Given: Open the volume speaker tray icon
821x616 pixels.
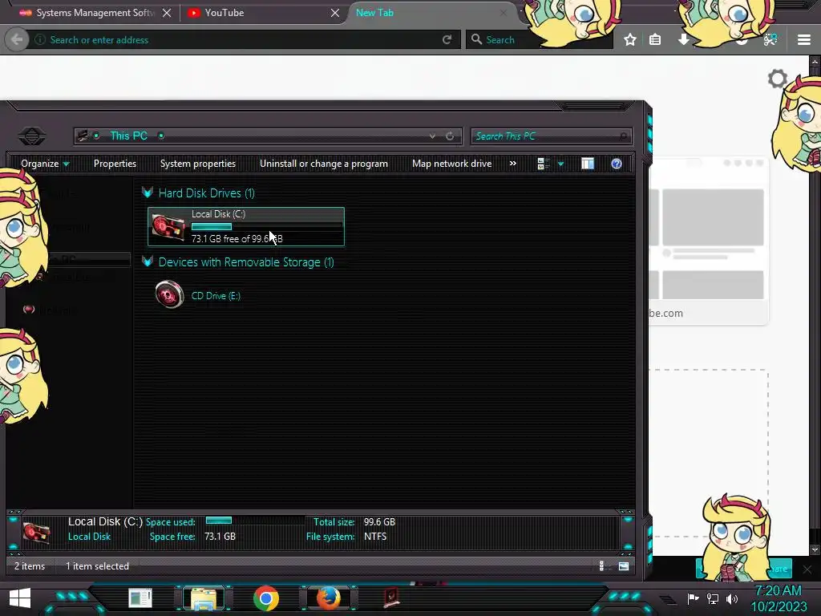Looking at the screenshot, I should [x=732, y=598].
